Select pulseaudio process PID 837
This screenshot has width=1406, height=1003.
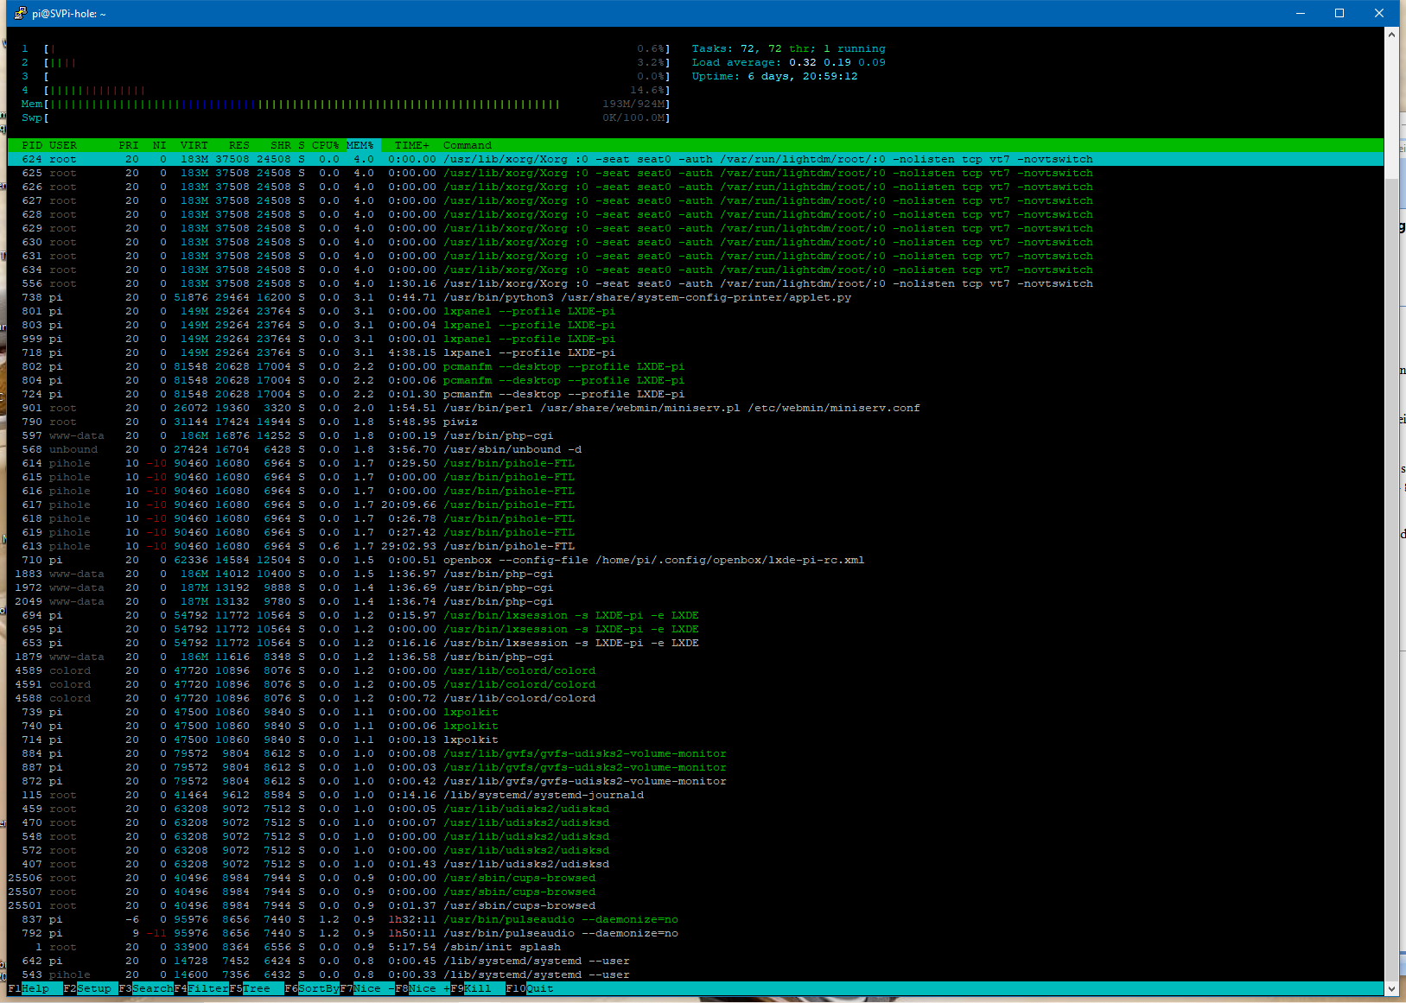pos(696,919)
